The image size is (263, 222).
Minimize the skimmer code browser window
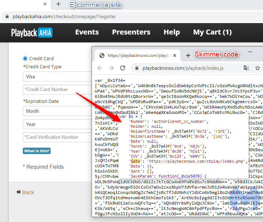pyautogui.click(x=250, y=52)
